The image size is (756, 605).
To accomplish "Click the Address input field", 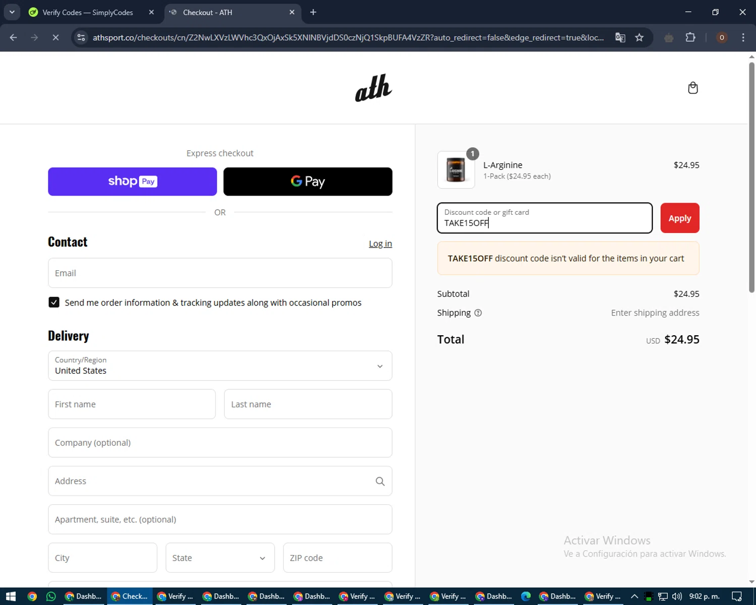I will (x=220, y=481).
